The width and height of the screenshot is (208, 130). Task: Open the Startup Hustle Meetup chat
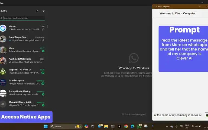pyautogui.click(x=22, y=93)
